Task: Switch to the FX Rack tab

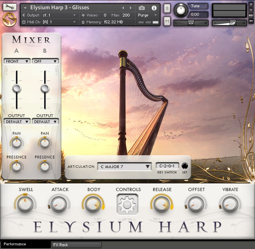Action: click(x=76, y=245)
